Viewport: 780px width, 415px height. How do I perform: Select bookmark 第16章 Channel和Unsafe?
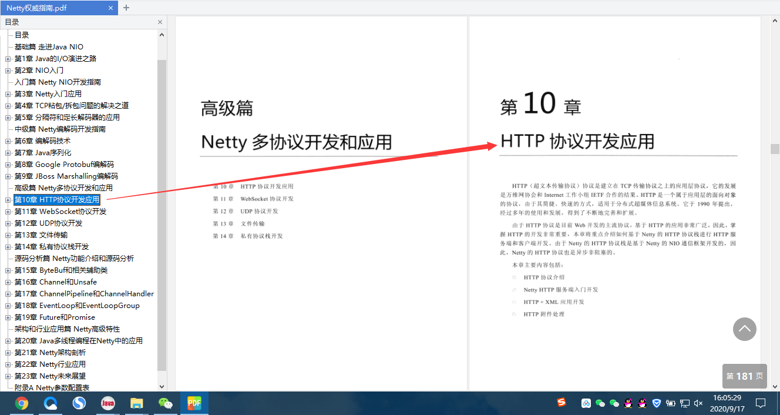tap(56, 282)
